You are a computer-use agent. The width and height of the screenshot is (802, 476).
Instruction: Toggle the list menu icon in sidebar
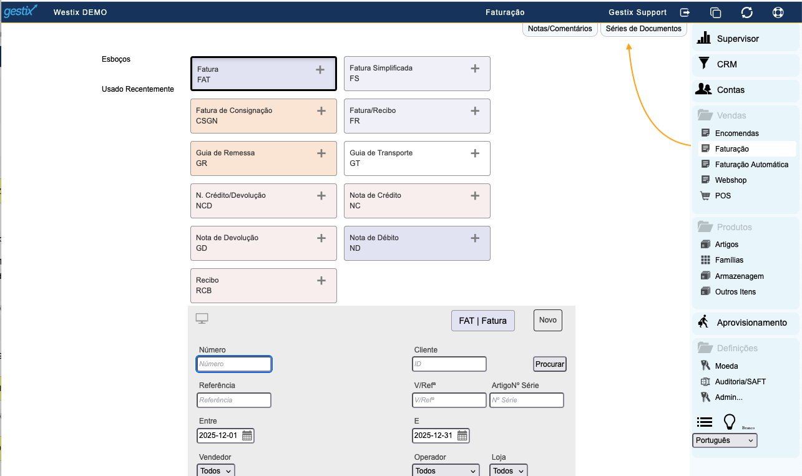tap(705, 422)
